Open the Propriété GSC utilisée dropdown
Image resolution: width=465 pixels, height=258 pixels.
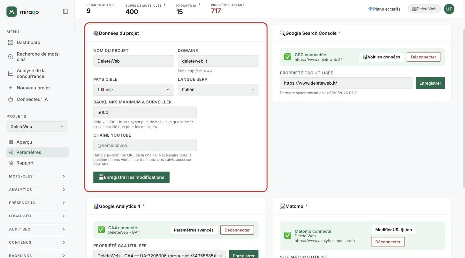coord(346,83)
